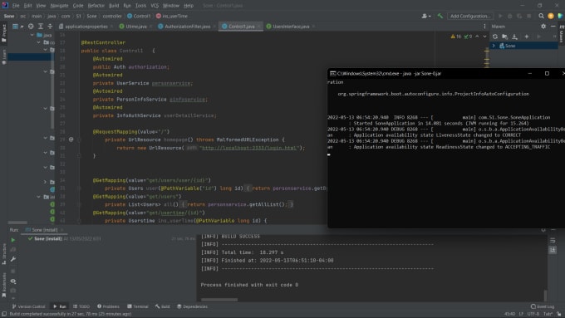Toggle Maven stripe button on right edge
The height and width of the screenshot is (318, 565).
click(562, 34)
